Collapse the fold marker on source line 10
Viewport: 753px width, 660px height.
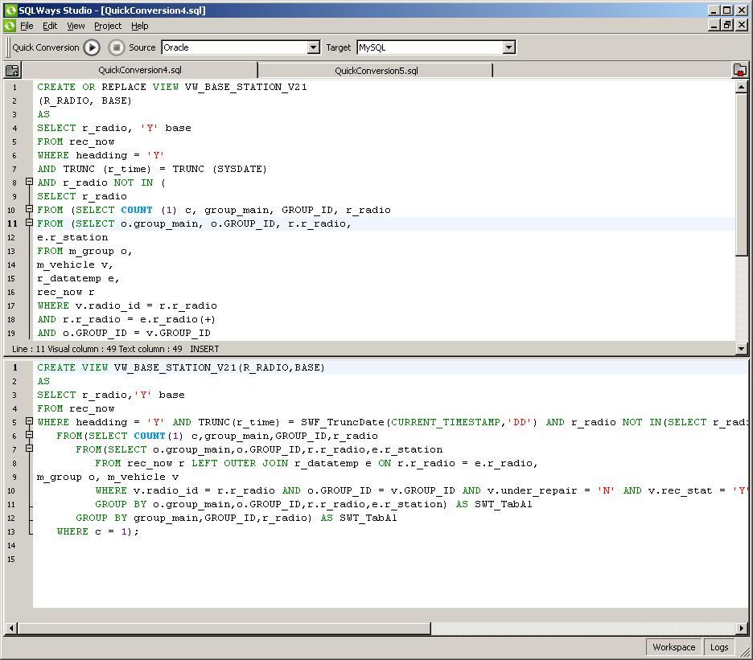29,209
